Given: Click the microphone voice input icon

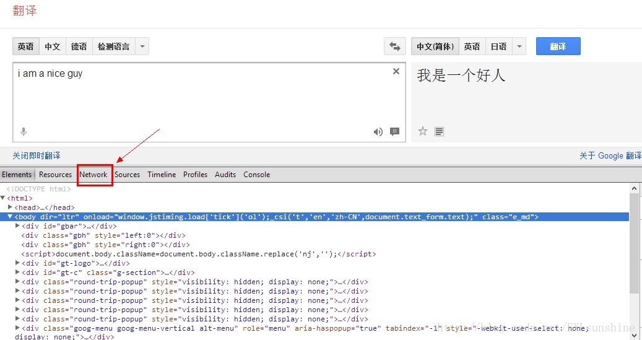Looking at the screenshot, I should (x=24, y=131).
